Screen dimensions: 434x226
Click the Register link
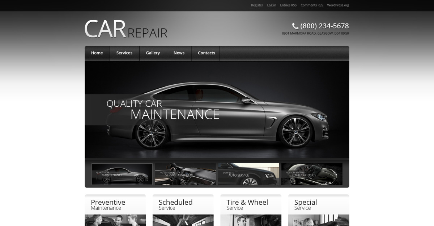click(257, 5)
